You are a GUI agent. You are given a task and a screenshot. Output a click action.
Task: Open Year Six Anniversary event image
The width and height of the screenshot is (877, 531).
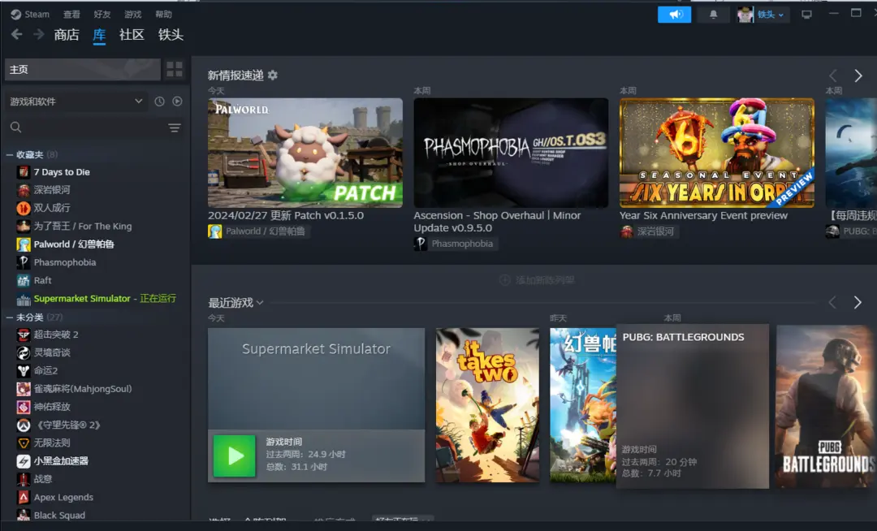pyautogui.click(x=717, y=153)
